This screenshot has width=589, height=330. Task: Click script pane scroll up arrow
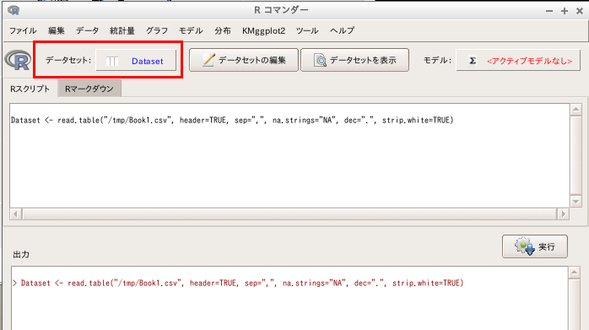[575, 110]
